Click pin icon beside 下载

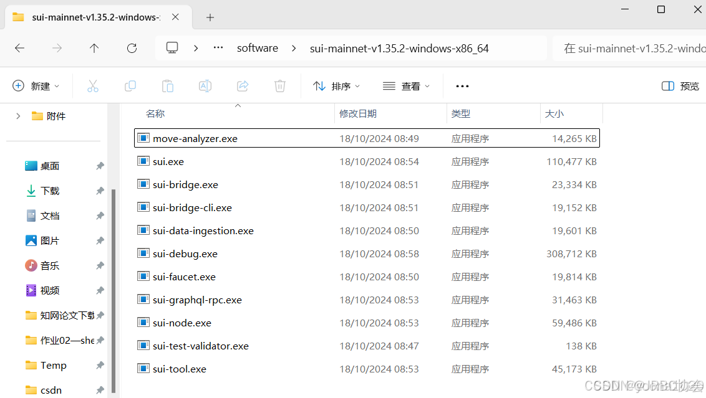[x=100, y=191]
